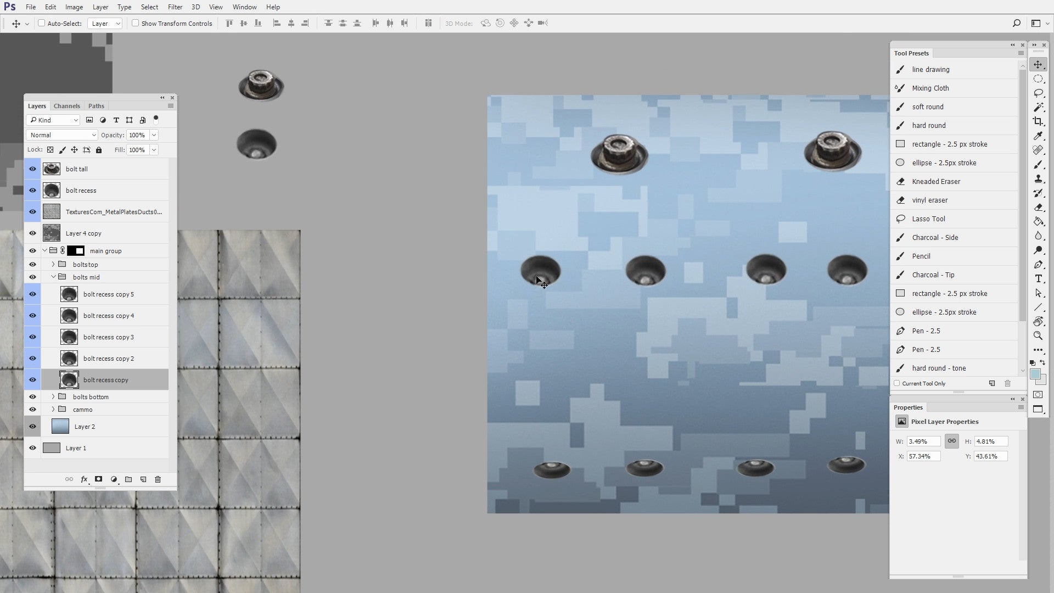Select the Move tool
This screenshot has height=593, width=1054.
(1038, 64)
